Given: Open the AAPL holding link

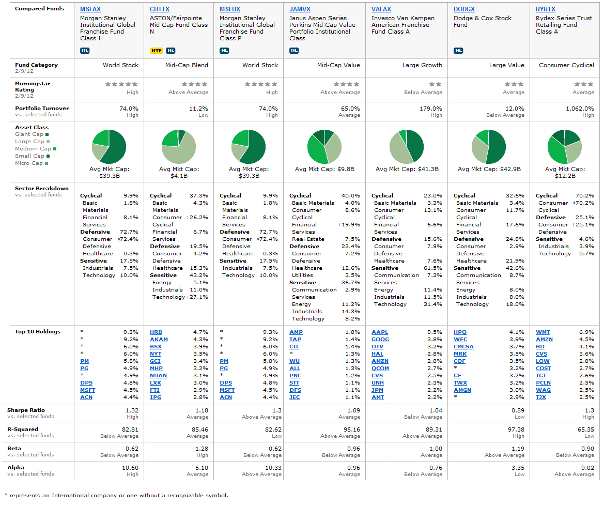Looking at the screenshot, I should pyautogui.click(x=379, y=332).
